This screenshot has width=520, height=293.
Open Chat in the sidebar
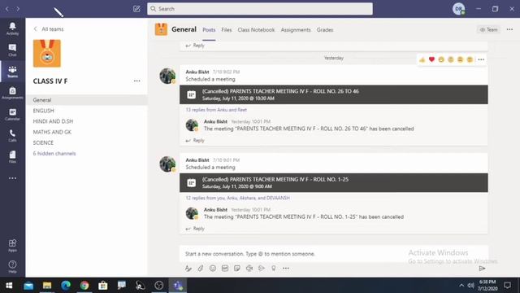coord(12,50)
